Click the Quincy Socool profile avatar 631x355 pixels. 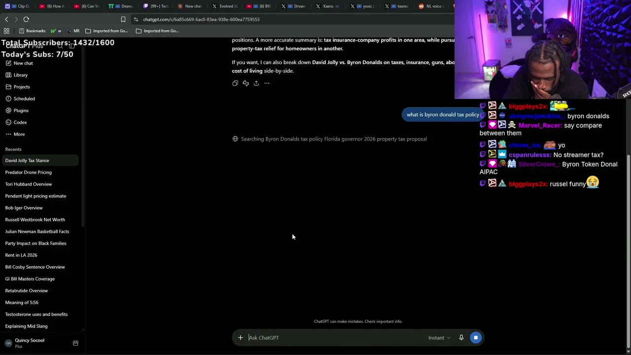[x=8, y=343]
